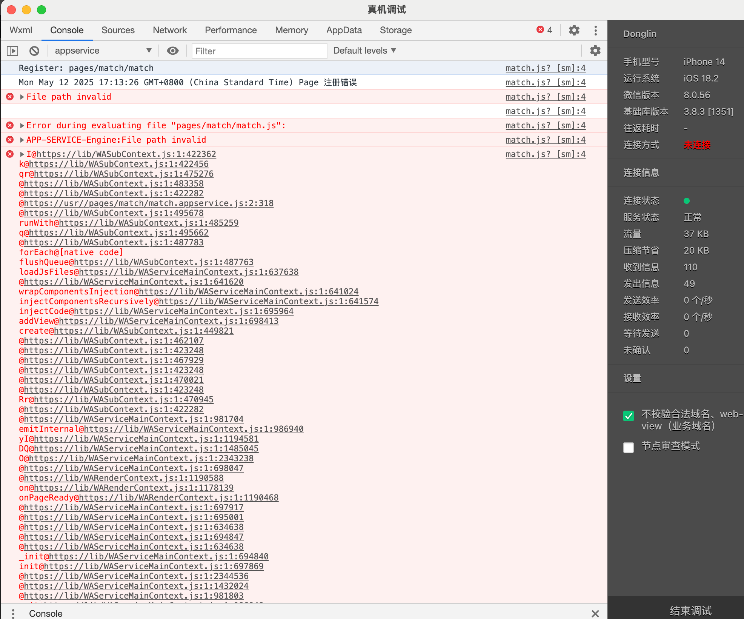Open bottom drawer three-dot menu
This screenshot has width=744, height=619.
click(13, 613)
